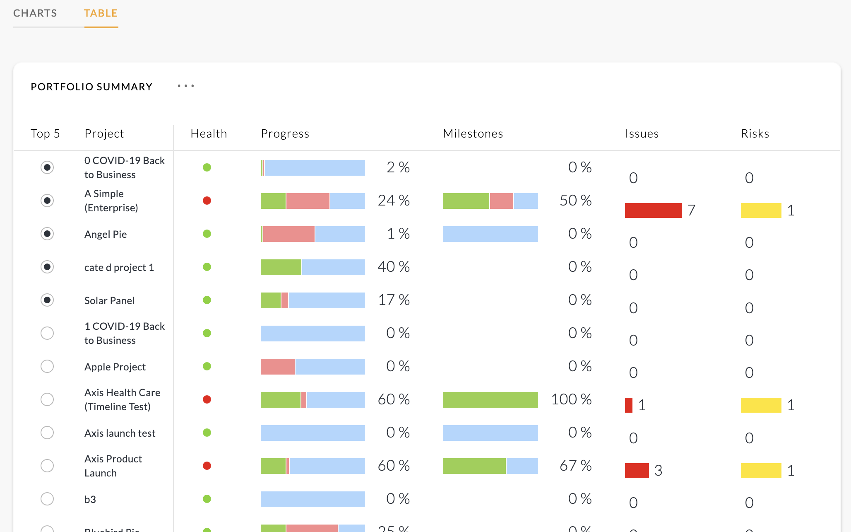The image size is (851, 532).
Task: Click the yellow risks bar for Axis Product Launch
Action: (761, 471)
